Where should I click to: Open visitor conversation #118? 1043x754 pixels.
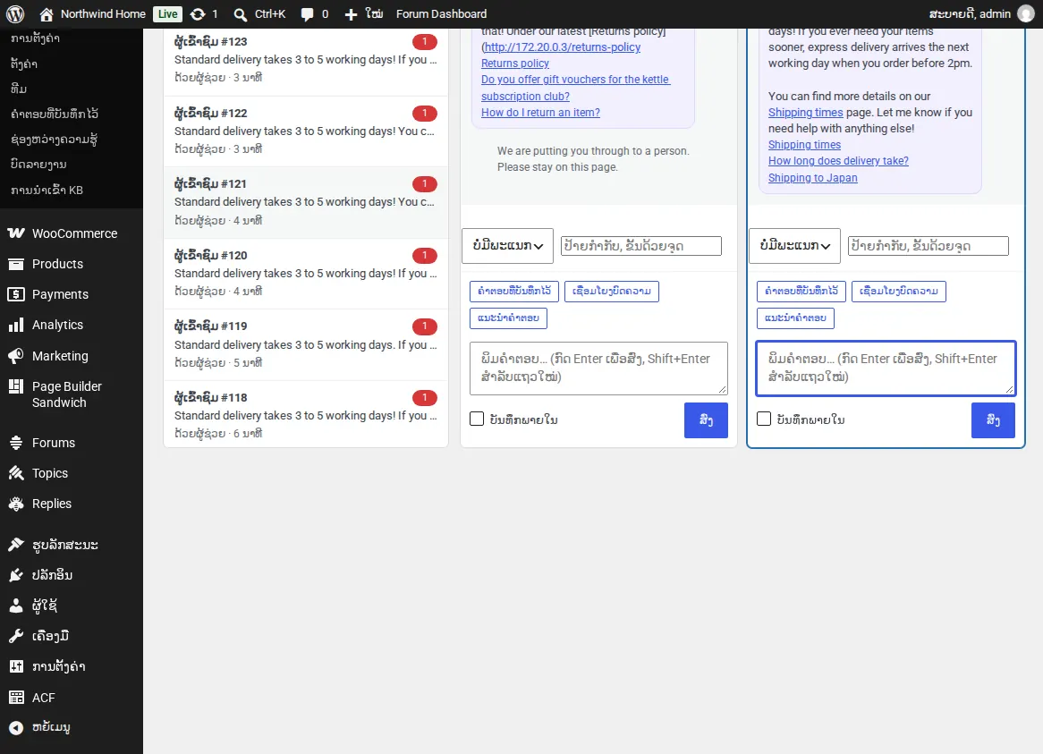306,415
